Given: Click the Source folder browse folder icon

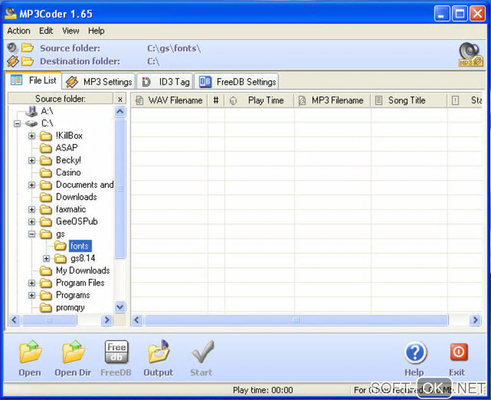Looking at the screenshot, I should [x=27, y=48].
